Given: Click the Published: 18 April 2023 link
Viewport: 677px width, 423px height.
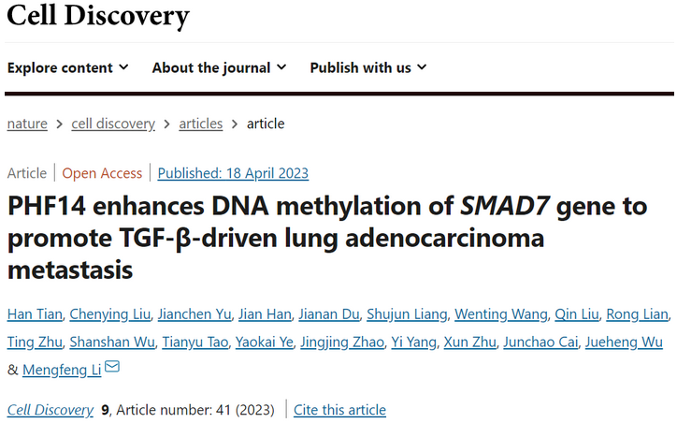Looking at the screenshot, I should [x=233, y=173].
